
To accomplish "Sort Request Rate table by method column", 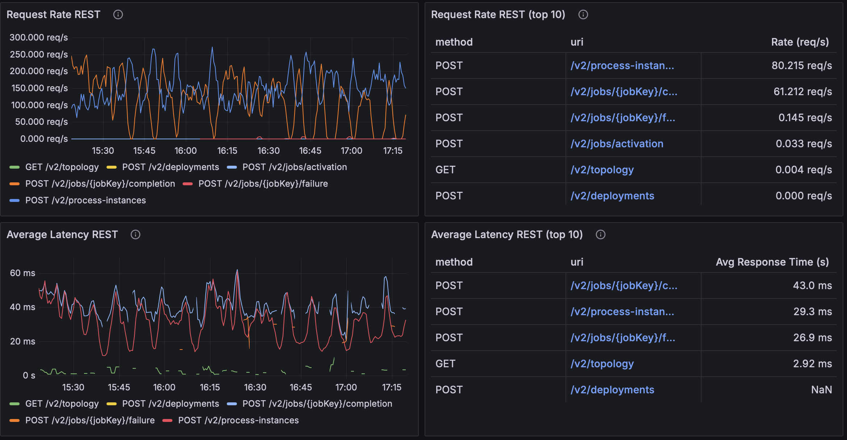I will pos(454,42).
